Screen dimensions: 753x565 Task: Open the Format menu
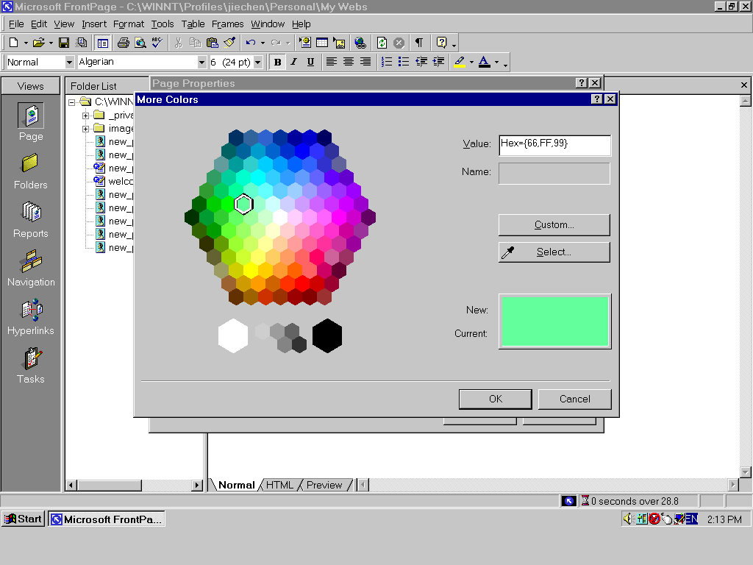[x=129, y=24]
